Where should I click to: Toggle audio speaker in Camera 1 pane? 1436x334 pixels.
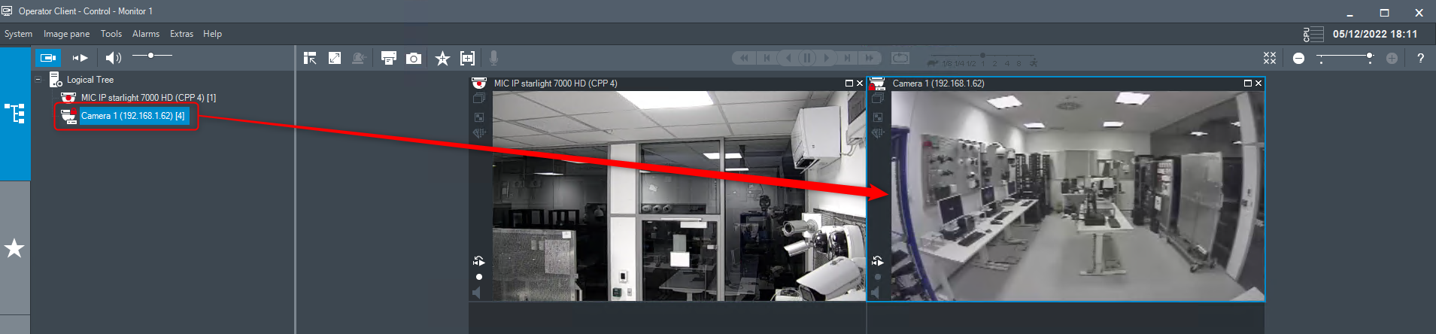coord(876,292)
